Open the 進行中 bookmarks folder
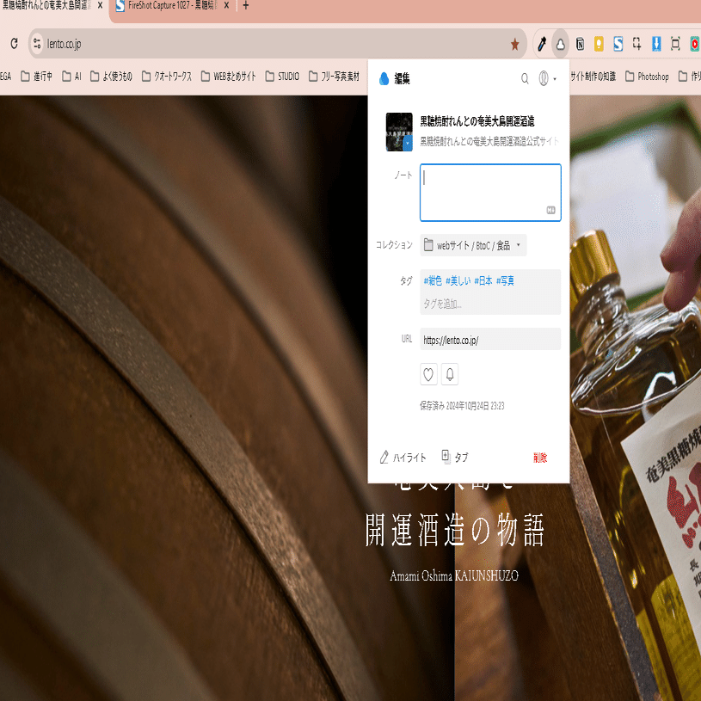701x701 pixels. click(x=37, y=77)
